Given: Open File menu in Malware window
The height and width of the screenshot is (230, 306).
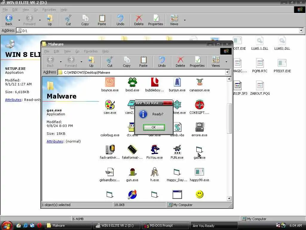Looking at the screenshot, I should [47, 51].
